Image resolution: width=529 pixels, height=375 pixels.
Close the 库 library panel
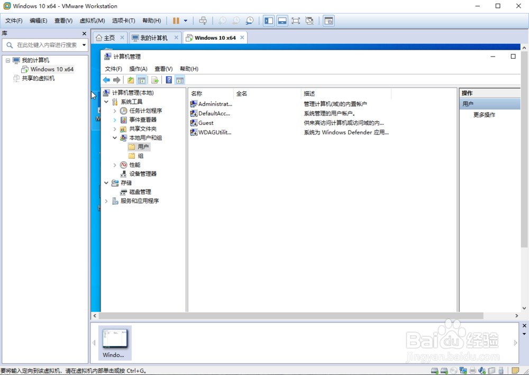tap(84, 34)
